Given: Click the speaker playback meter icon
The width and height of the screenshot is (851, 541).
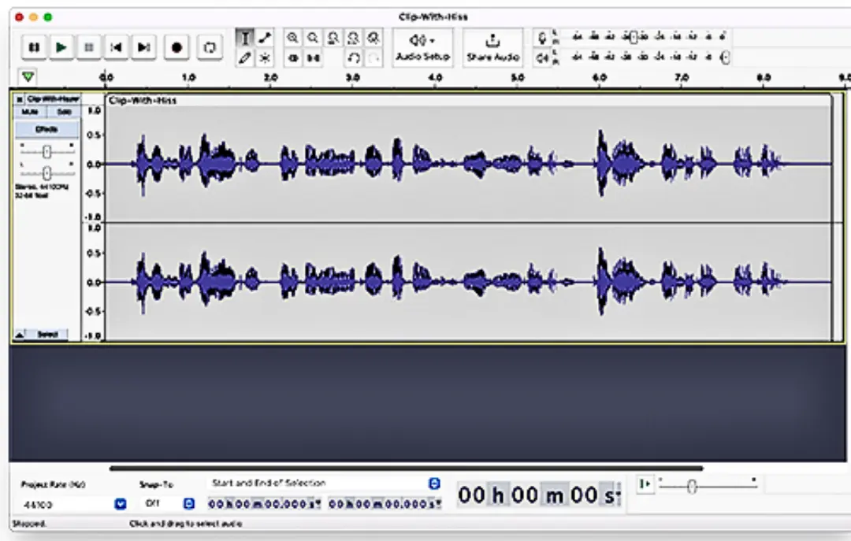Looking at the screenshot, I should click(541, 57).
